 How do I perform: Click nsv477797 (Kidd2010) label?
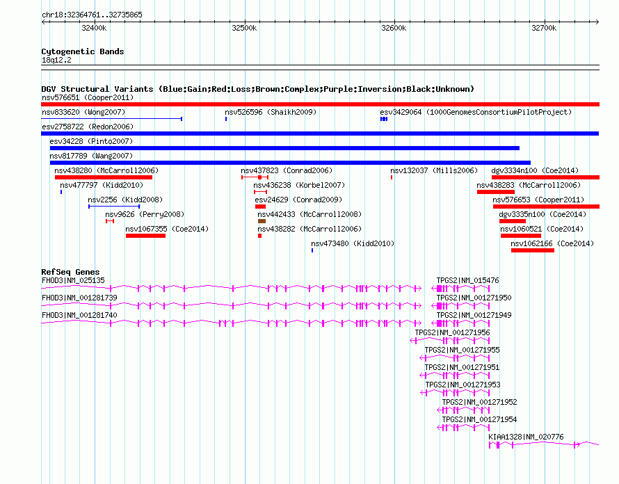click(x=102, y=185)
